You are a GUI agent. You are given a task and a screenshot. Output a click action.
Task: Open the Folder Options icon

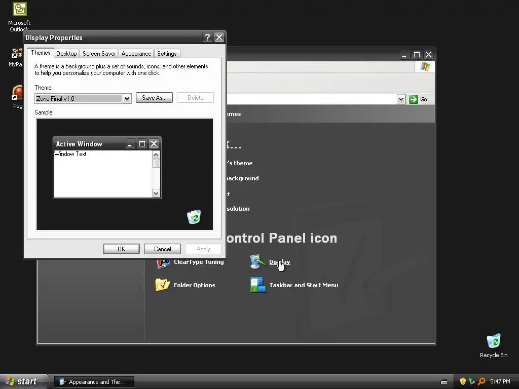pos(163,285)
